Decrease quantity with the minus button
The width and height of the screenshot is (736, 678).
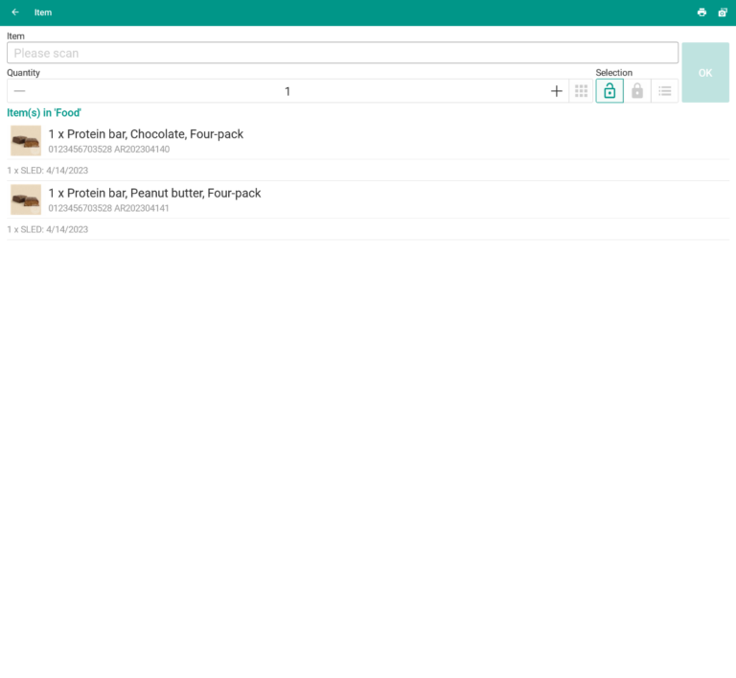(20, 91)
